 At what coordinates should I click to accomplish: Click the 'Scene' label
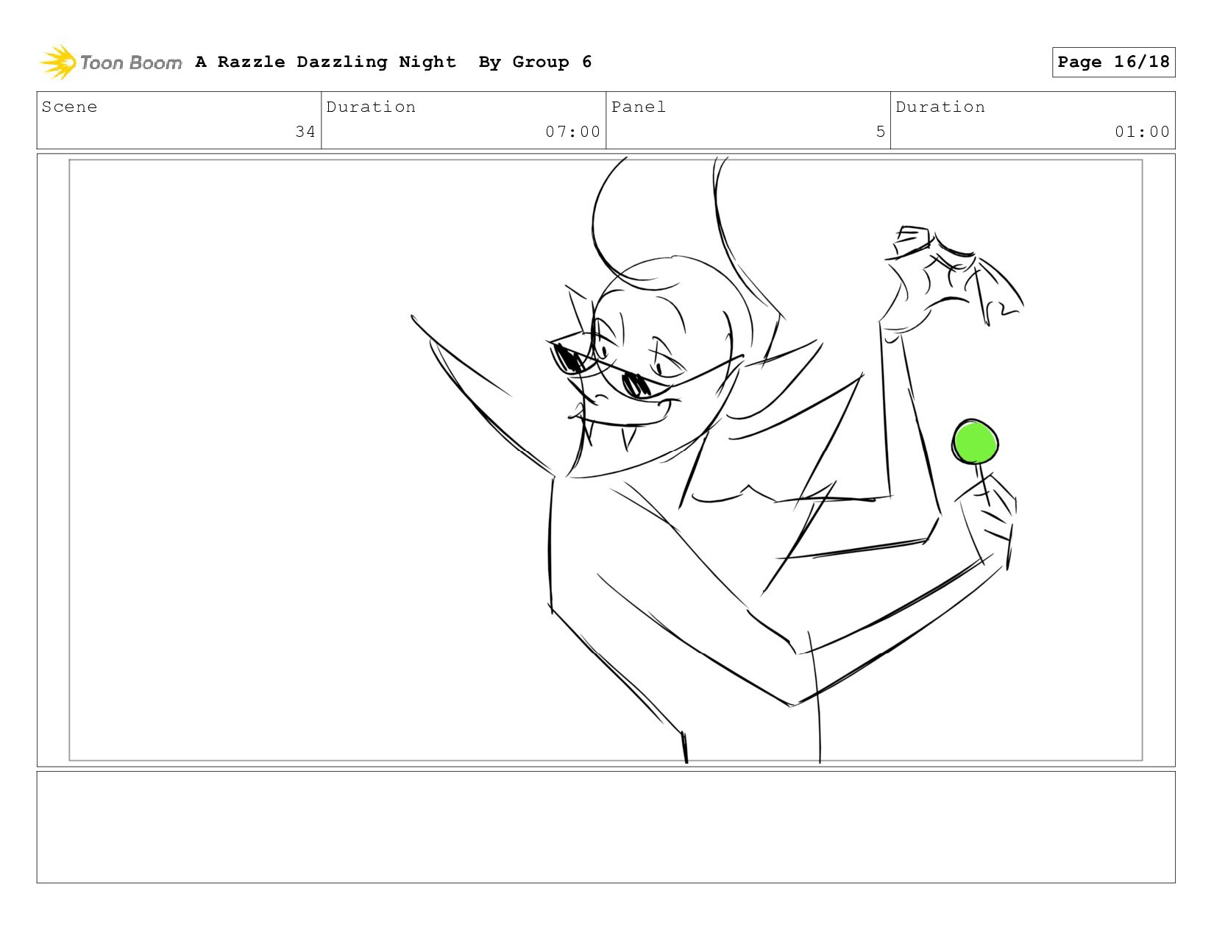(x=69, y=107)
